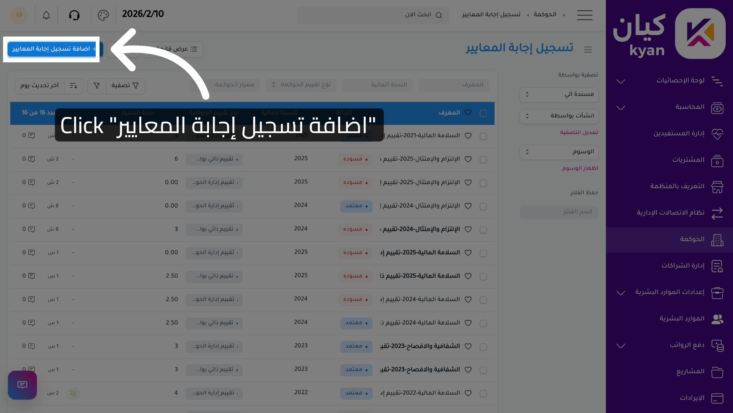Open the headset support icon

[74, 15]
